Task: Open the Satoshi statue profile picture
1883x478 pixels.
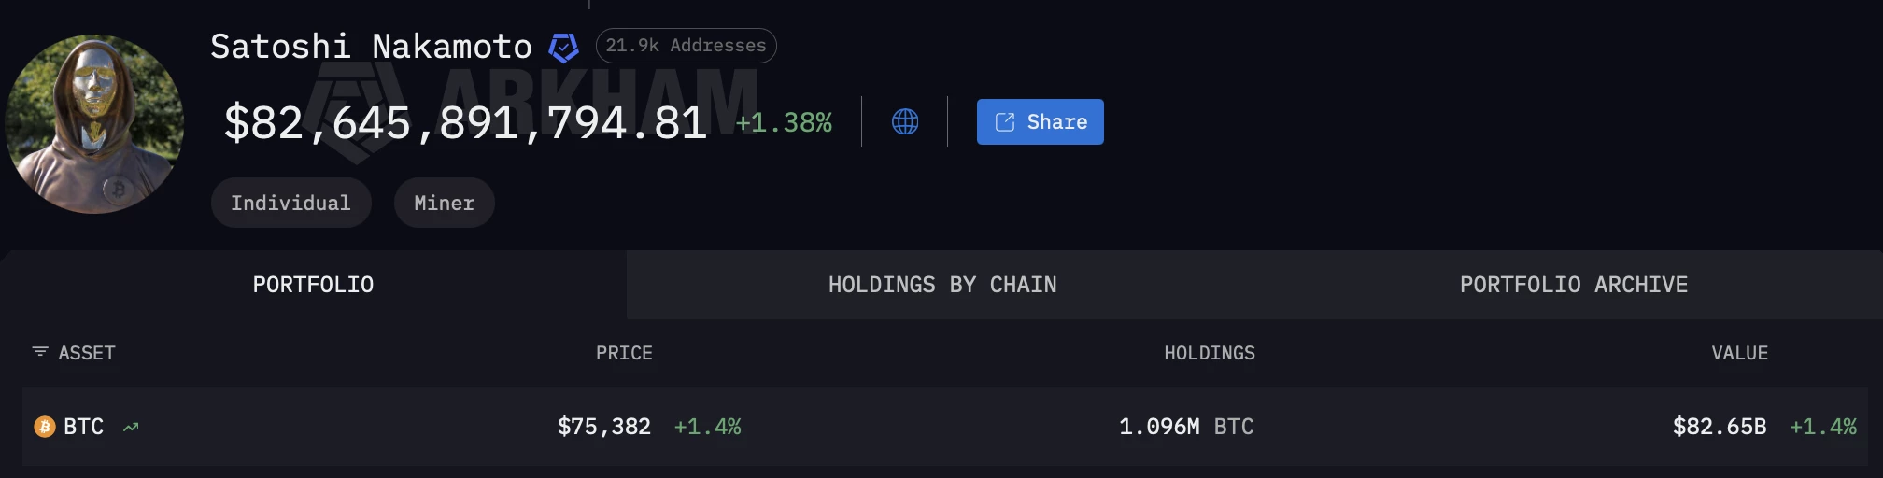Action: (x=94, y=124)
